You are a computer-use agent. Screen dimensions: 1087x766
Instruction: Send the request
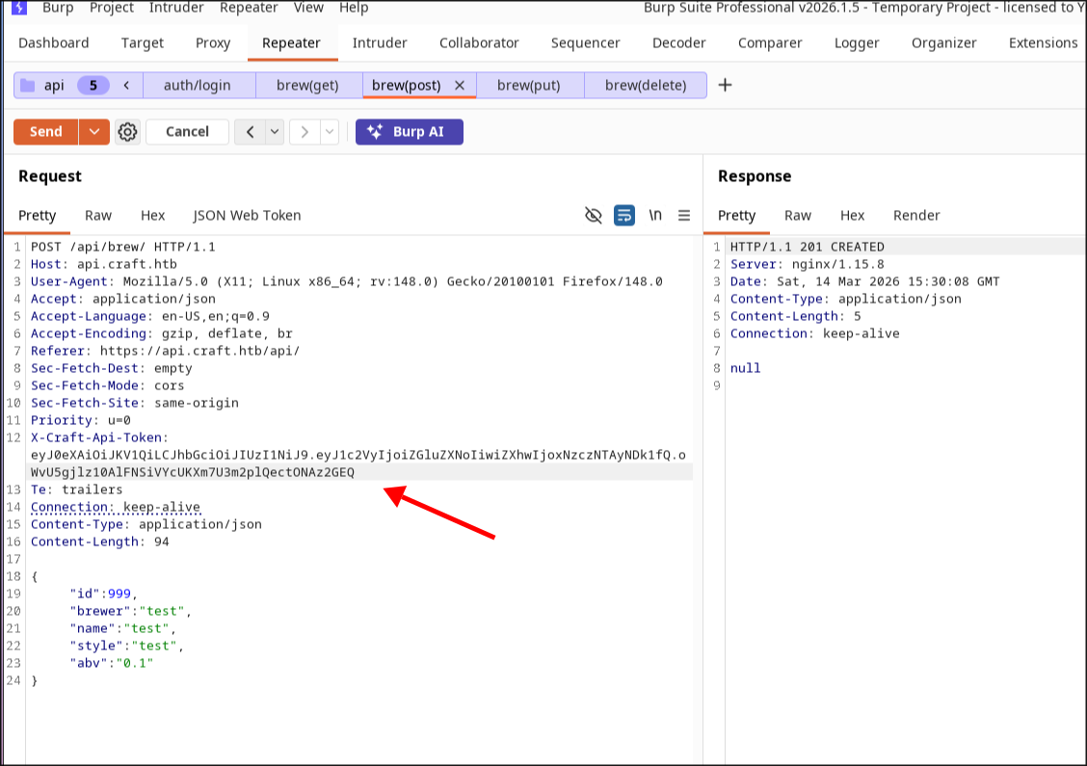(x=45, y=132)
